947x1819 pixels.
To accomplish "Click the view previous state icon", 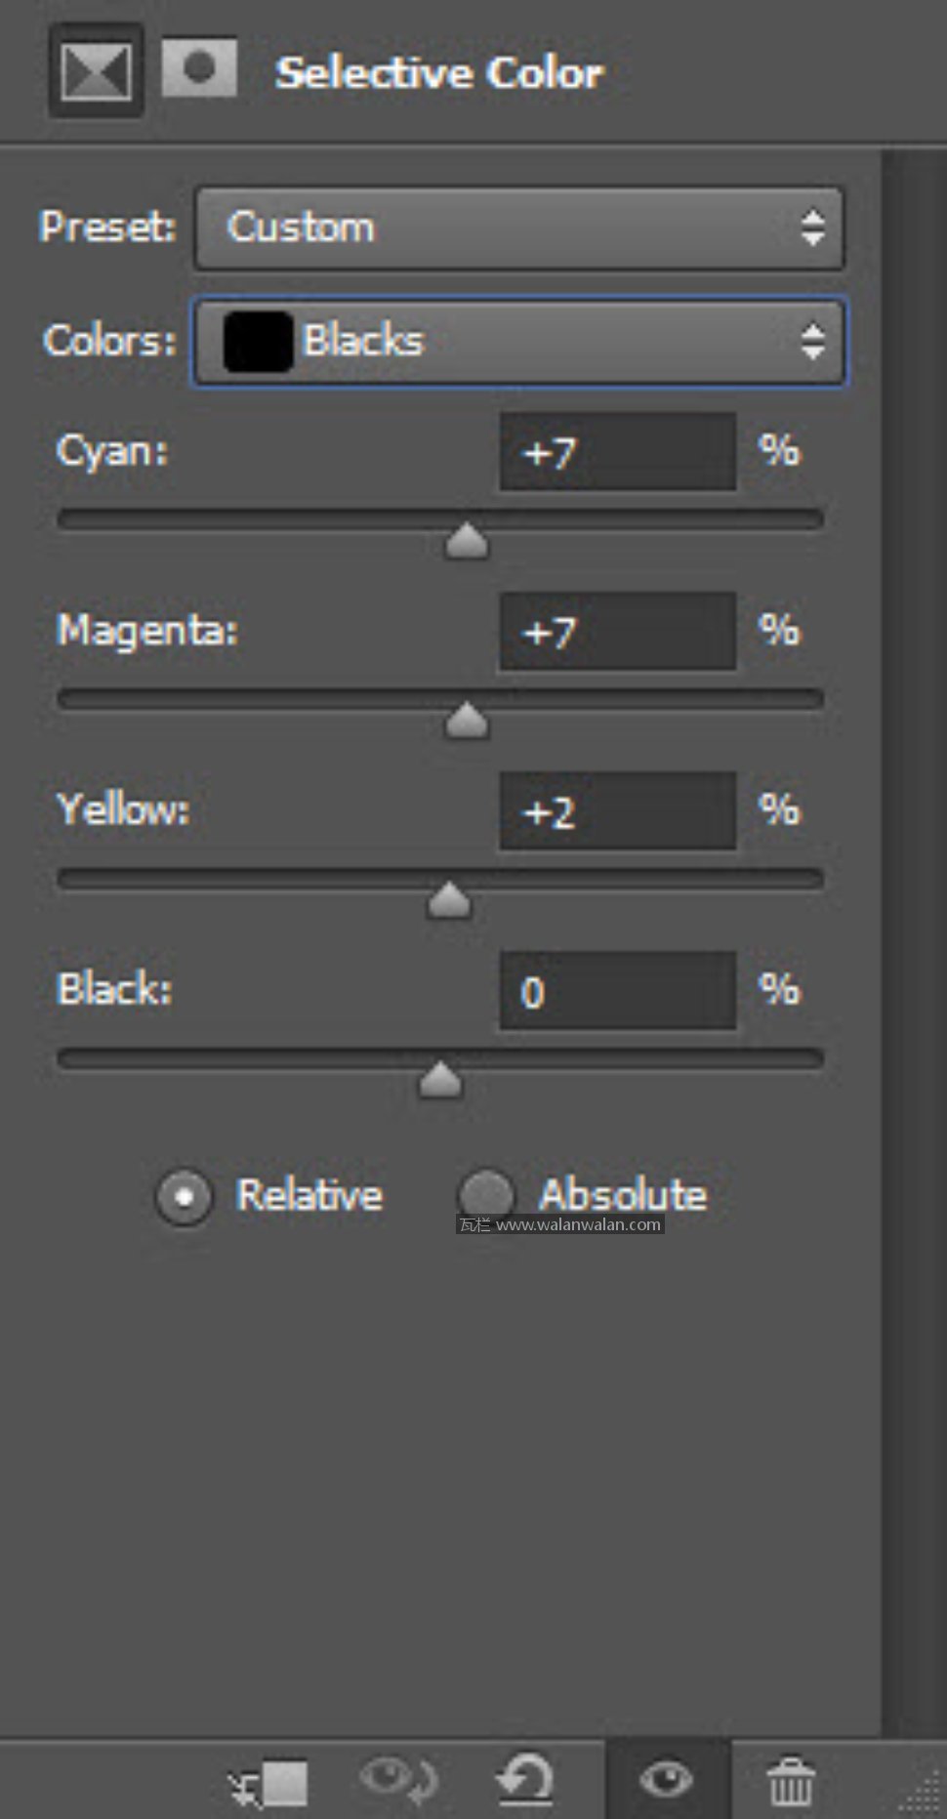I will point(398,1780).
